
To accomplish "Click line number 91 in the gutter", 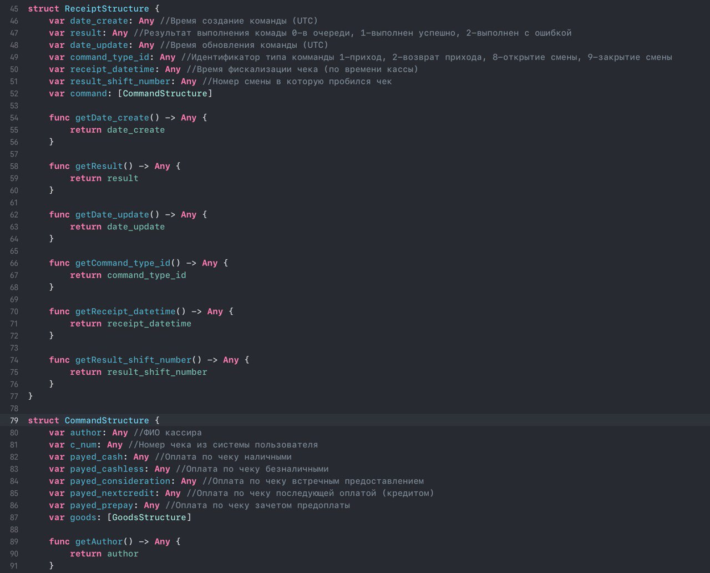I will (x=14, y=566).
